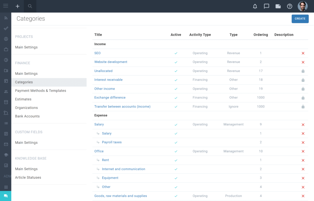The height and width of the screenshot is (201, 314).
Task: Toggle active checkmark for Rent
Action: point(176,160)
